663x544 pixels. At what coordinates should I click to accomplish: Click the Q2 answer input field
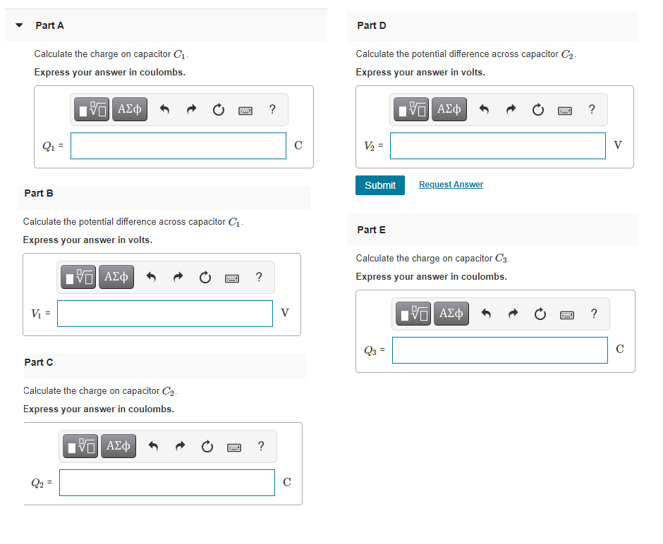167,483
